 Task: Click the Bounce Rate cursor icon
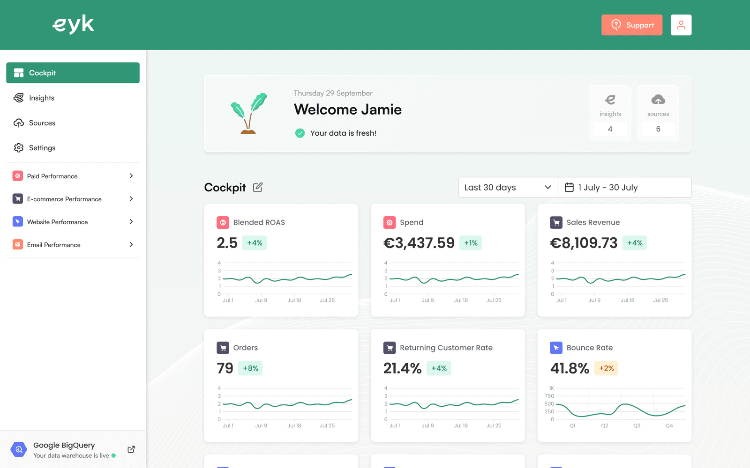[556, 348]
